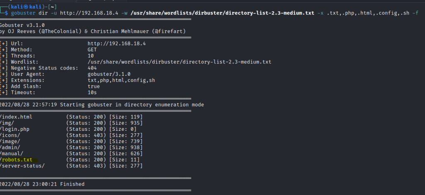Click the 'Starting gobuster' timestamp line
The height and width of the screenshot is (195, 425).
tap(102, 105)
